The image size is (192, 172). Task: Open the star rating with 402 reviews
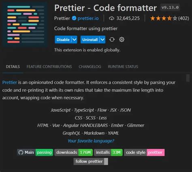[169, 18]
